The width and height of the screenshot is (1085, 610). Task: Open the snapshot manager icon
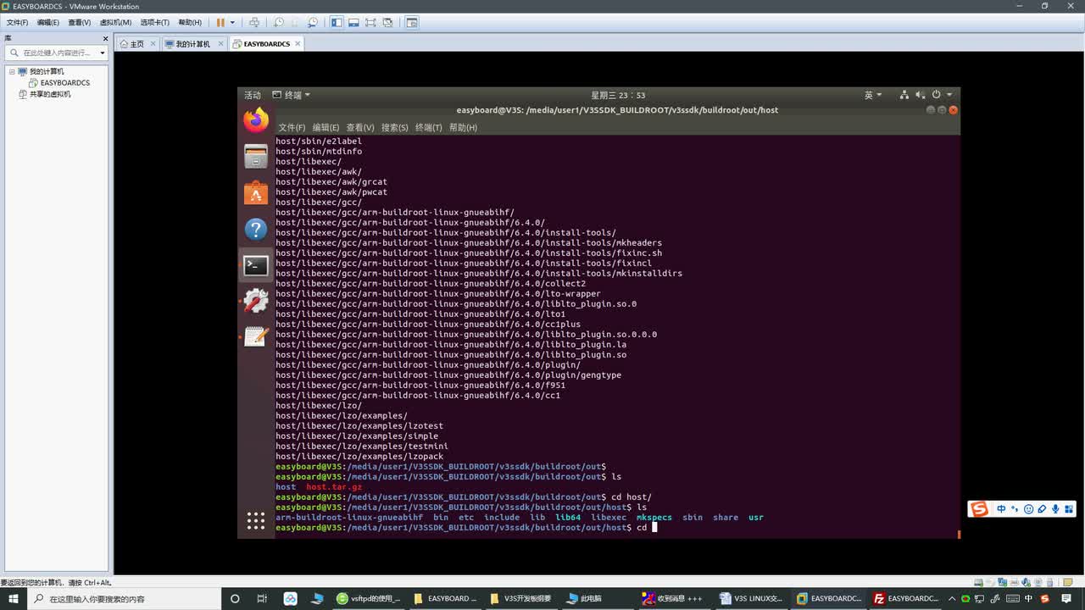click(x=313, y=22)
